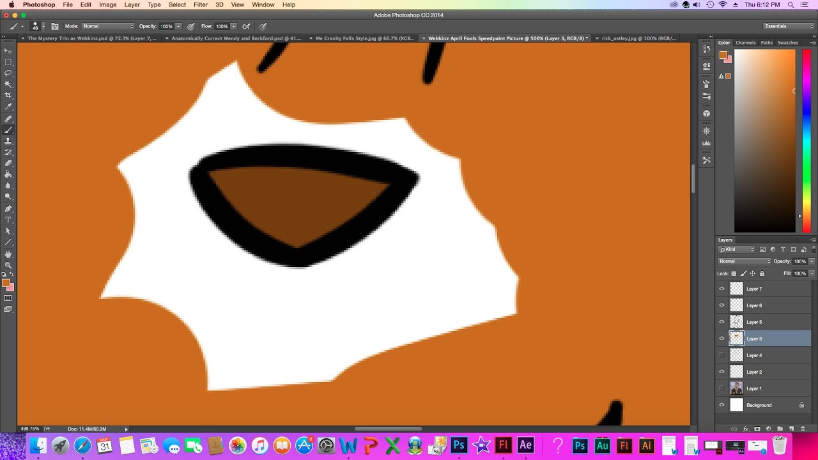Toggle lock all for layer
Viewport: 818px width, 460px height.
762,273
